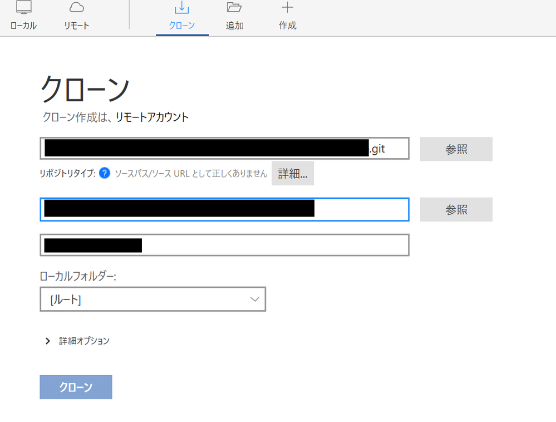This screenshot has height=422, width=556.
Task: Click the repository name input field
Action: 224,244
